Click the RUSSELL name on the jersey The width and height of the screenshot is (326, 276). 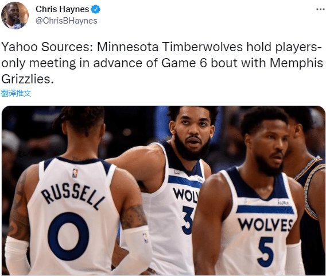pos(73,197)
